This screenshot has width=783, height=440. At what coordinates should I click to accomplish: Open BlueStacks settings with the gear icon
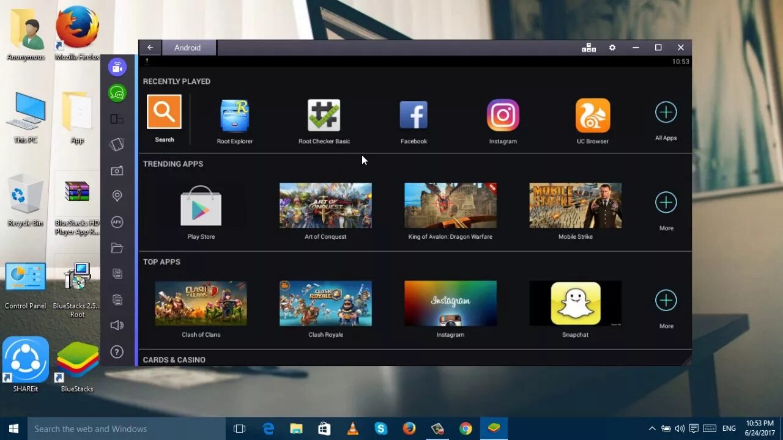[x=612, y=47]
